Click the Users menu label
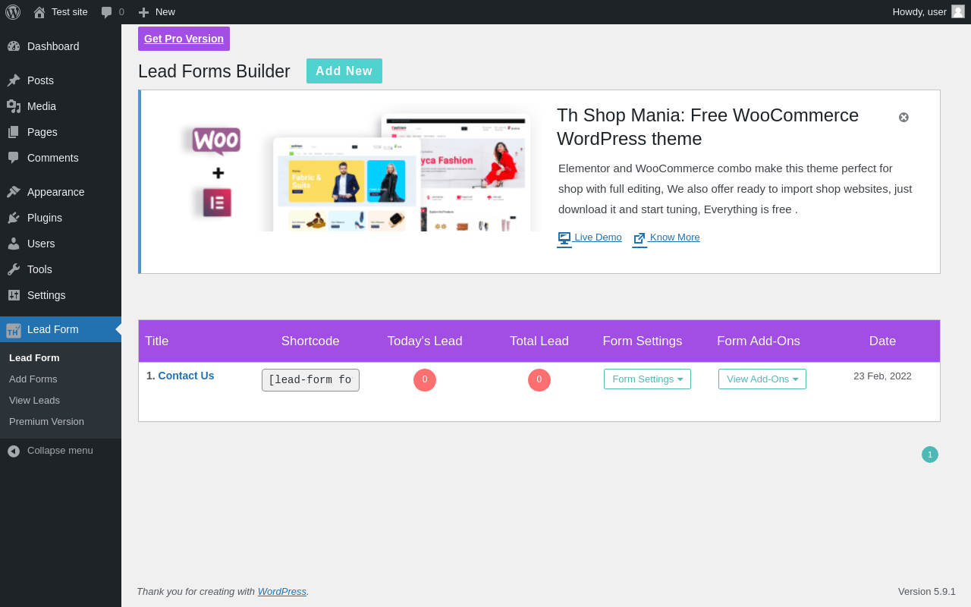Screen dimensions: 971x607 (41, 244)
